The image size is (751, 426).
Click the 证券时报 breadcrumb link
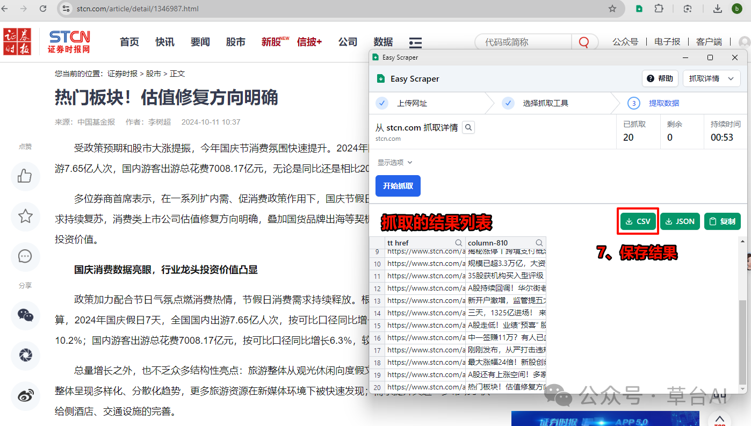[x=122, y=74]
